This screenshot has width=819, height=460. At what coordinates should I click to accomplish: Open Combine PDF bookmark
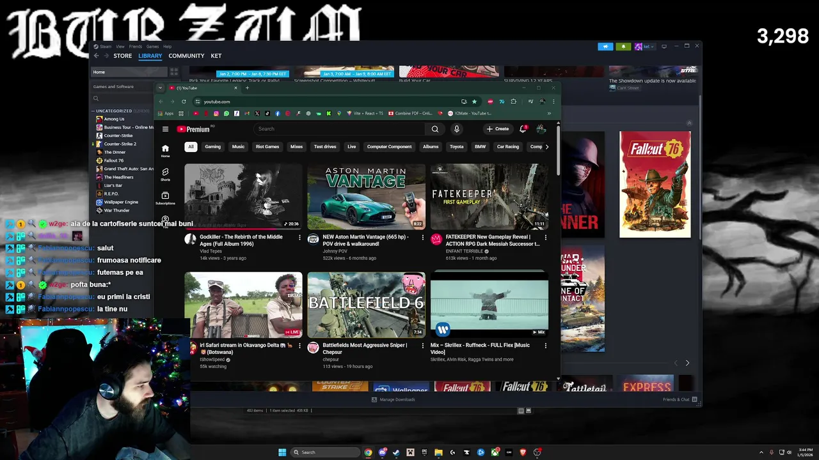pos(411,114)
